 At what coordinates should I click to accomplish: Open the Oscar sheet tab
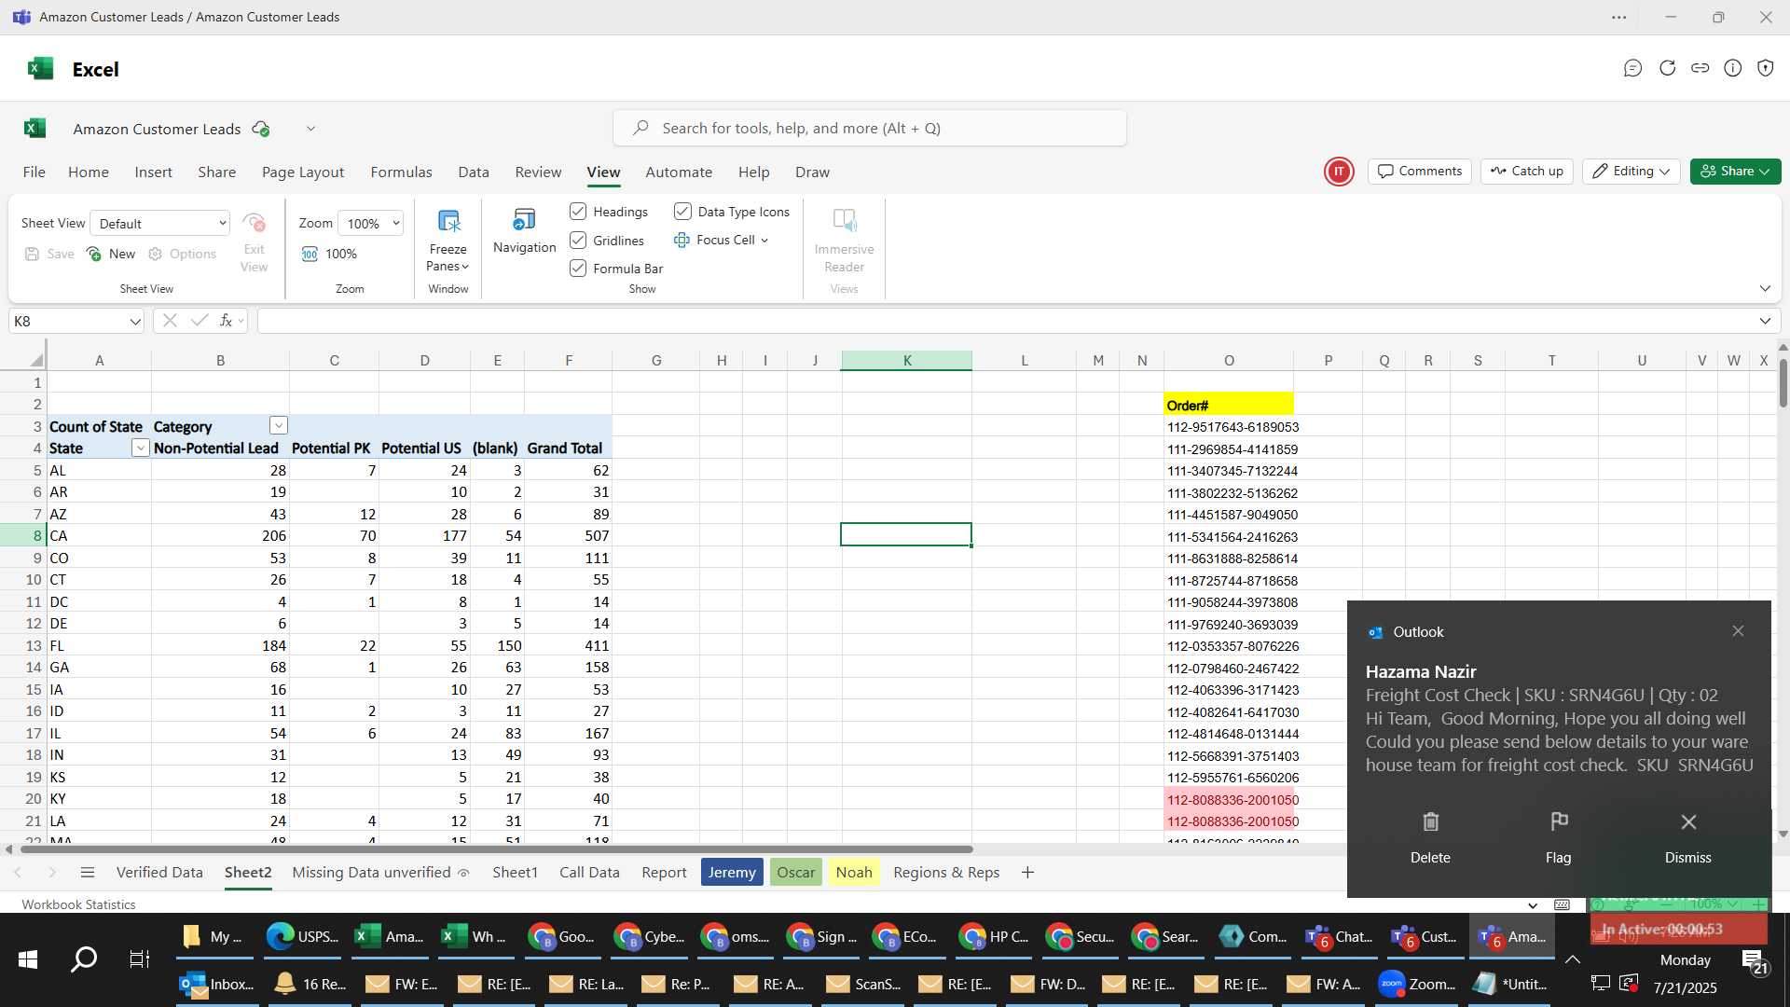pos(796,873)
